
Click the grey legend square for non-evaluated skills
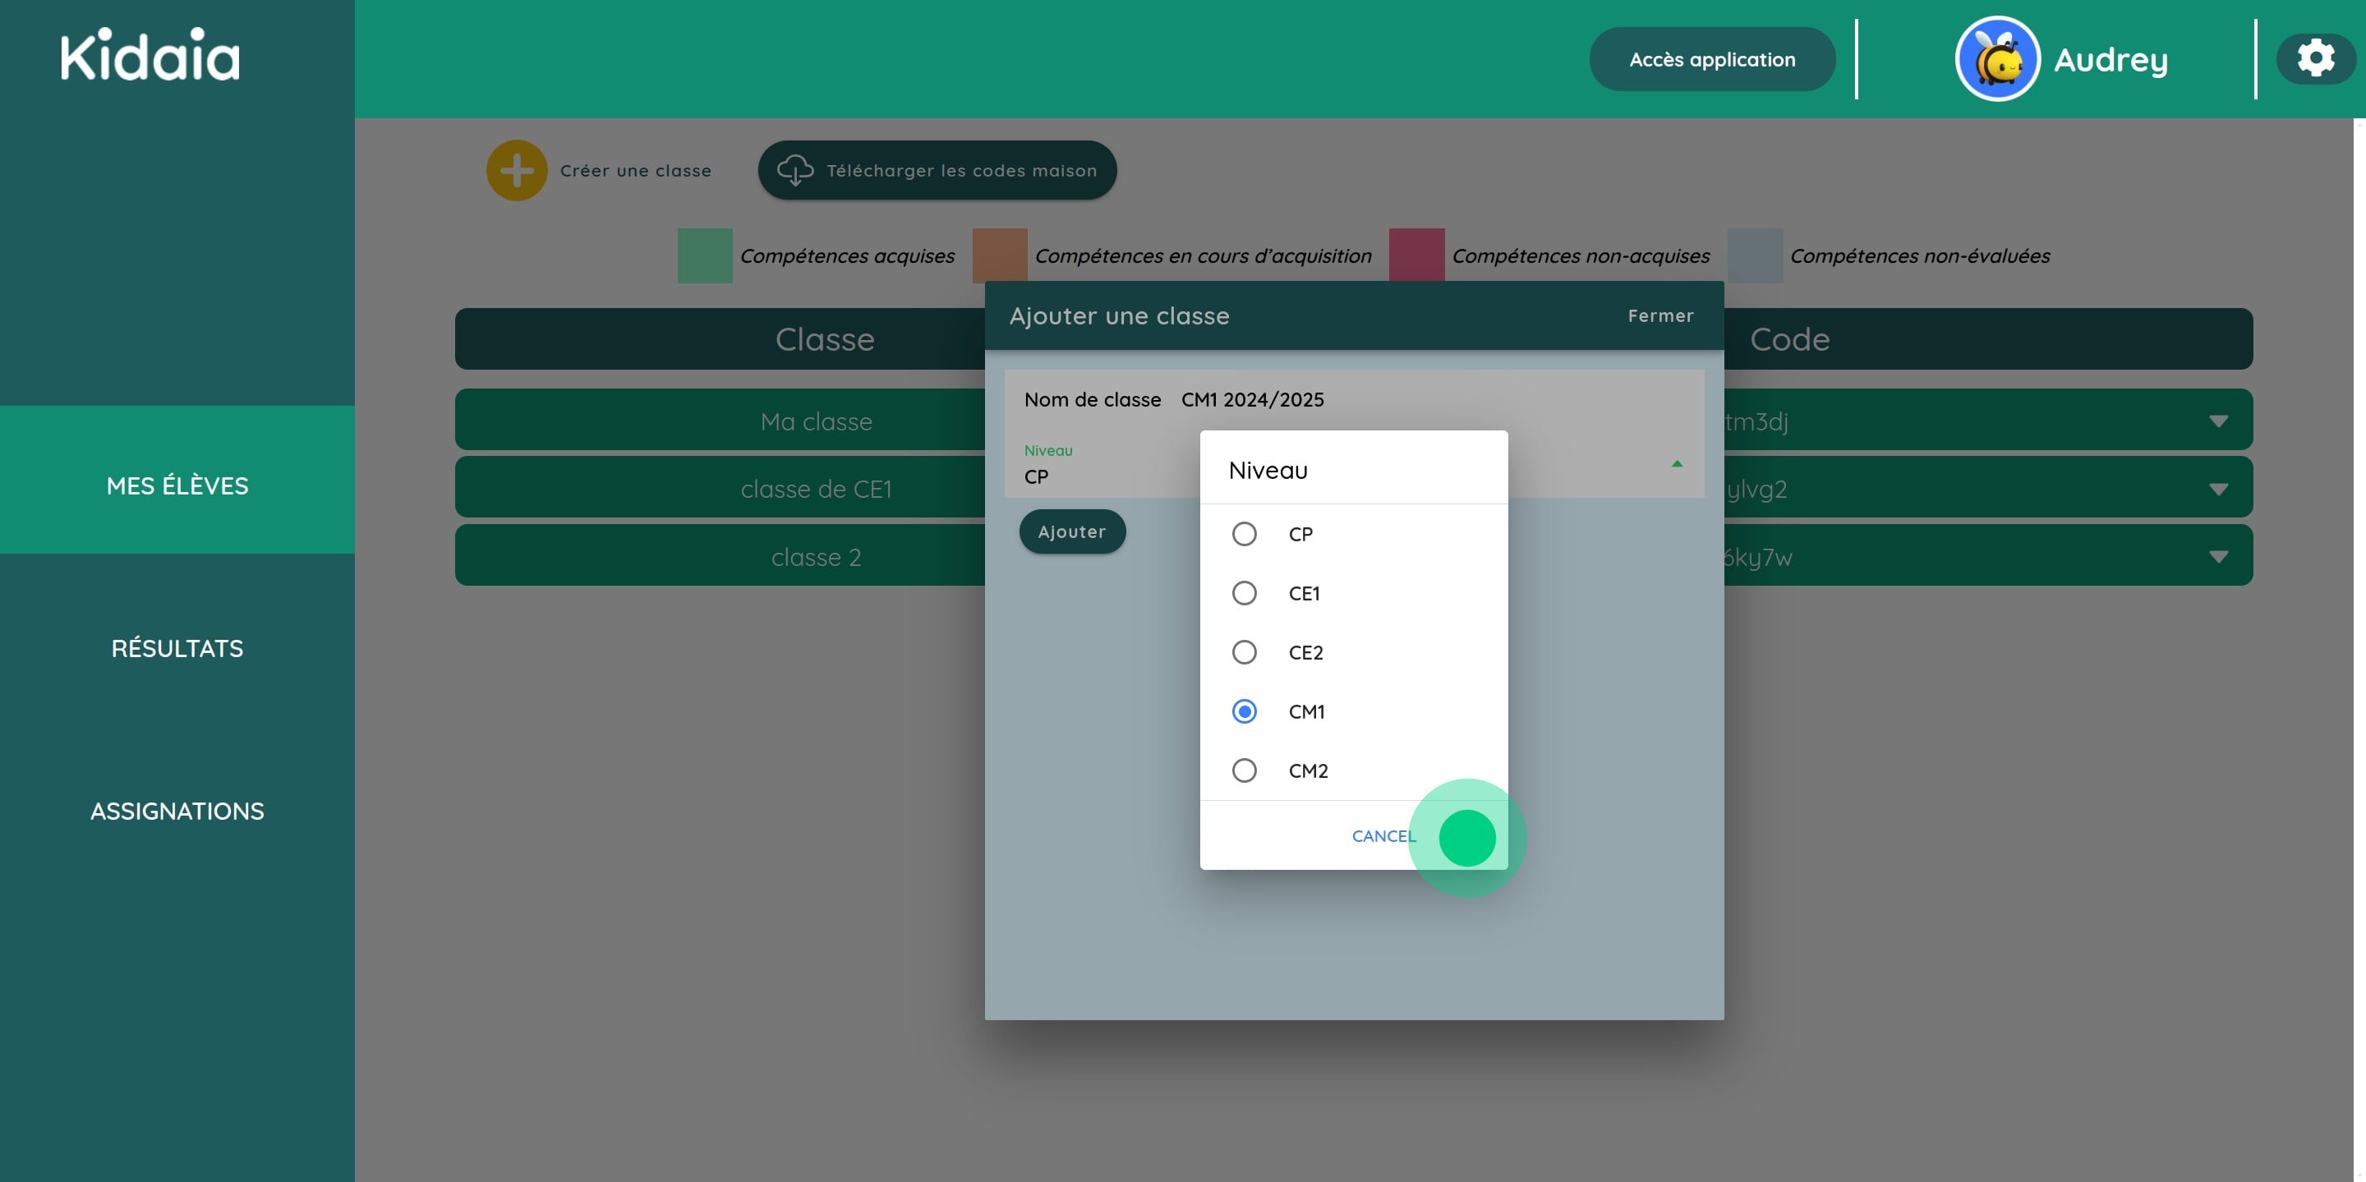pyautogui.click(x=1756, y=256)
